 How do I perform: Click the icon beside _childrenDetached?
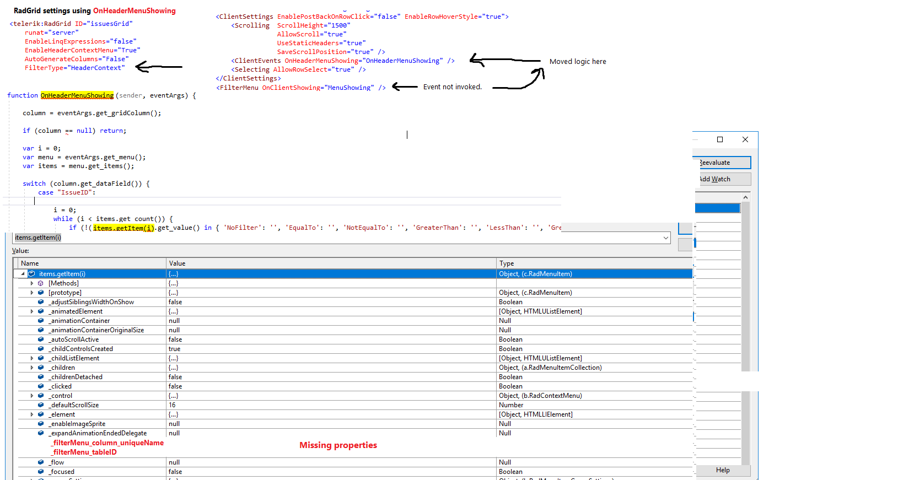(41, 377)
